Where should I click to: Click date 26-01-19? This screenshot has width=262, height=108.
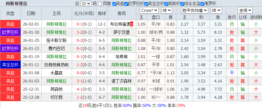click(x=31, y=57)
